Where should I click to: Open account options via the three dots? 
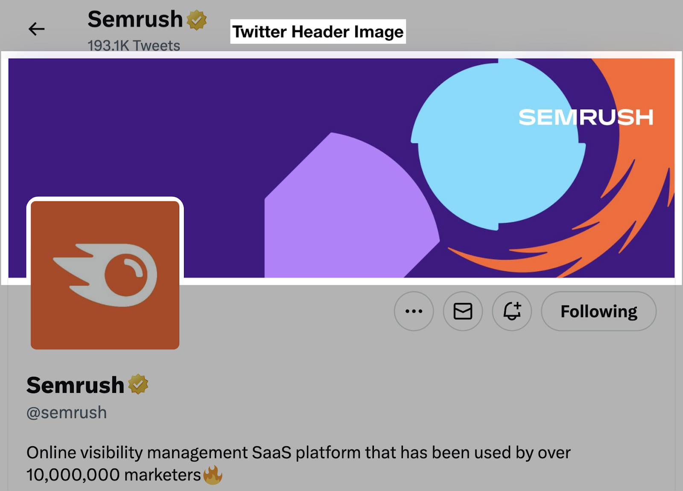click(414, 311)
